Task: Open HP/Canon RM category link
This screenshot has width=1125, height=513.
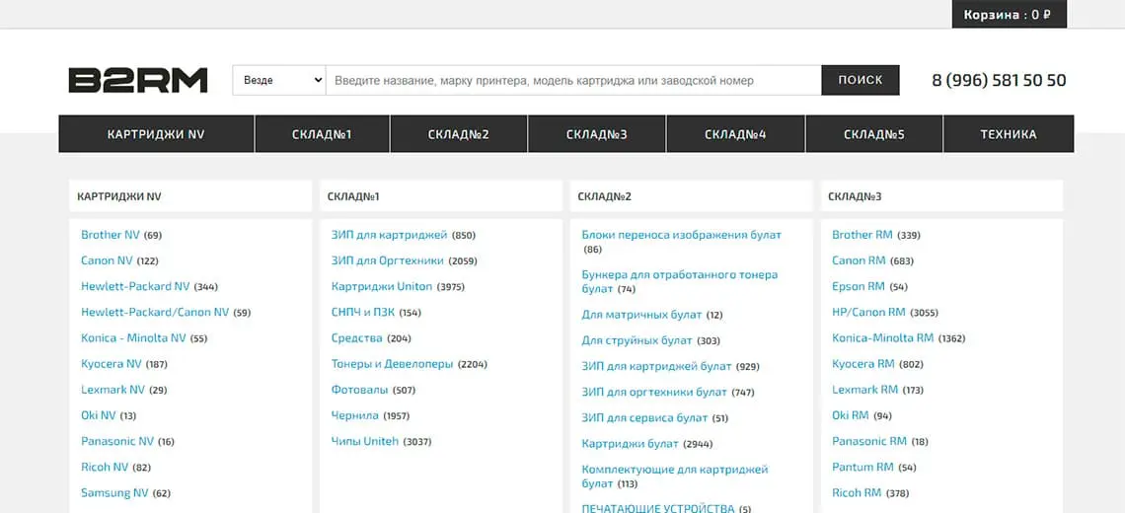Action: click(x=868, y=312)
